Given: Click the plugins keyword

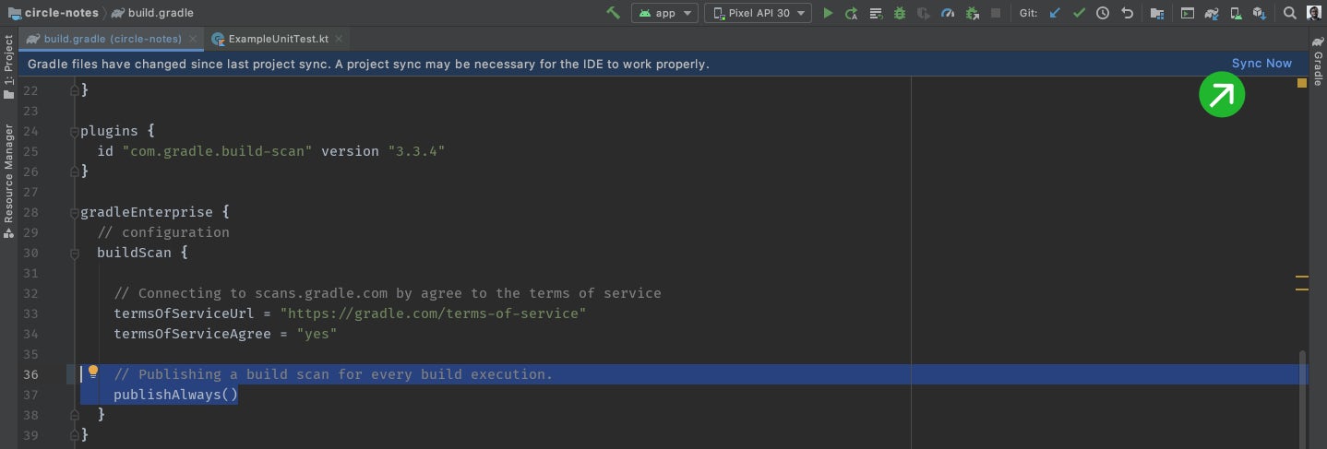Looking at the screenshot, I should pos(110,131).
